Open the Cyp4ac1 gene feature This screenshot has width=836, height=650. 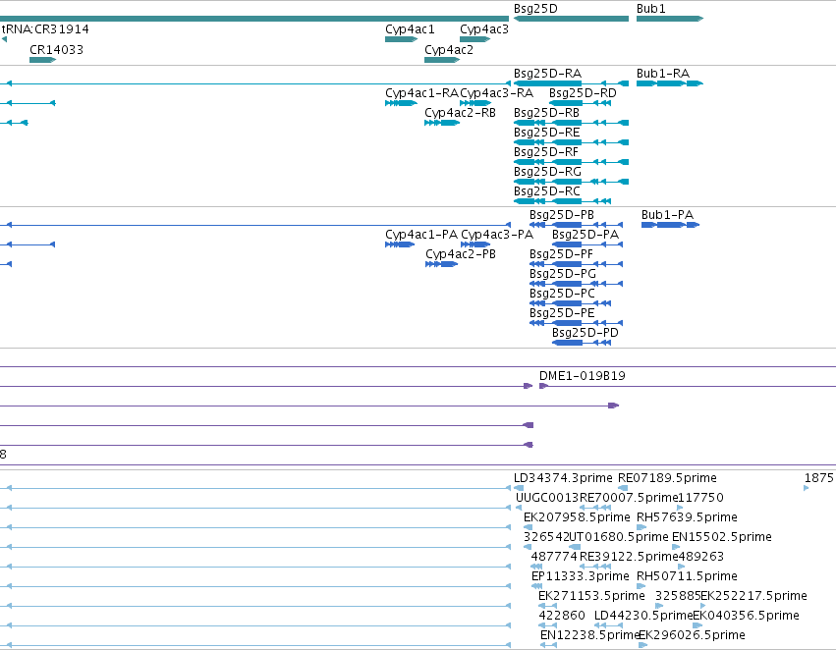click(x=401, y=39)
